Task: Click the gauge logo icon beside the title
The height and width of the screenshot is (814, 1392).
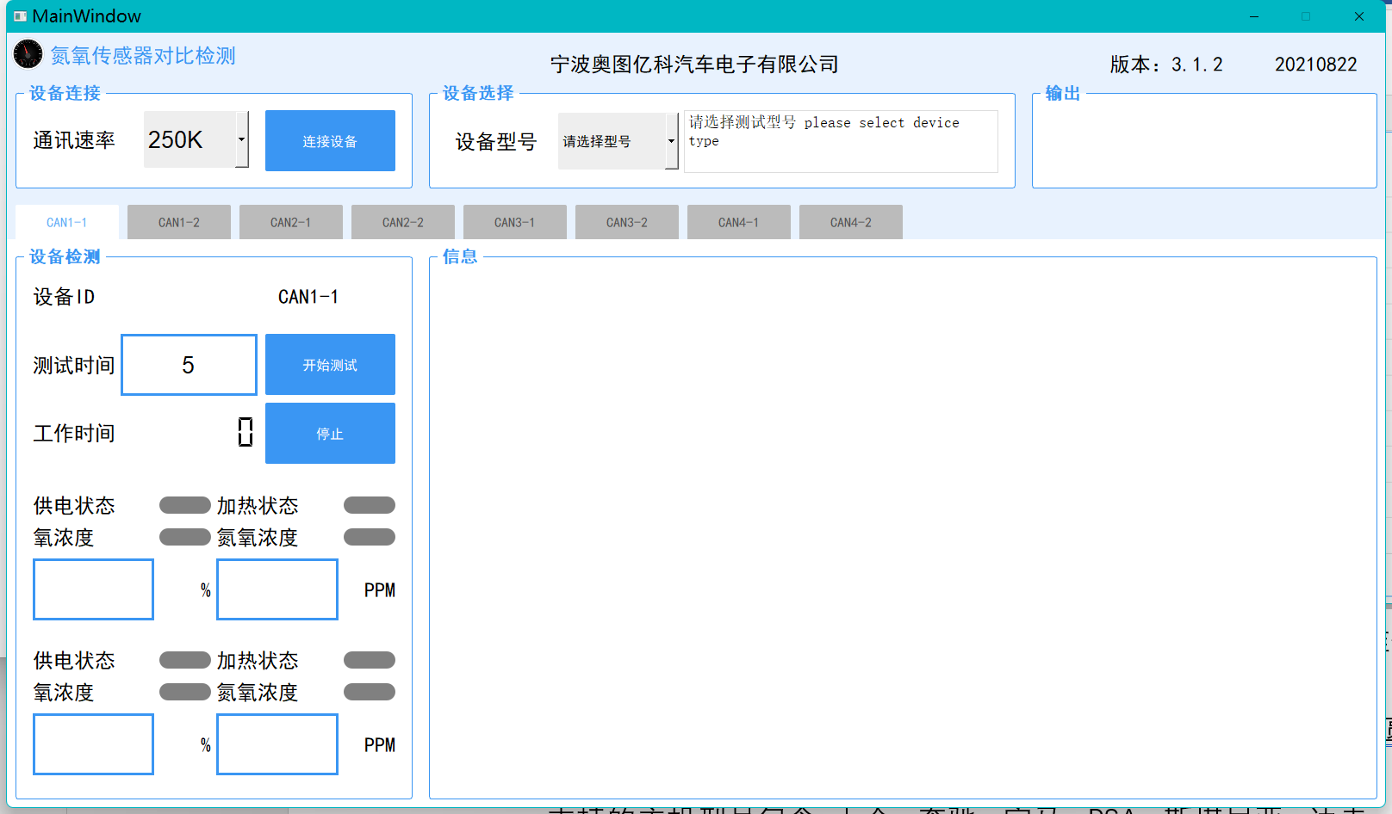Action: tap(28, 54)
